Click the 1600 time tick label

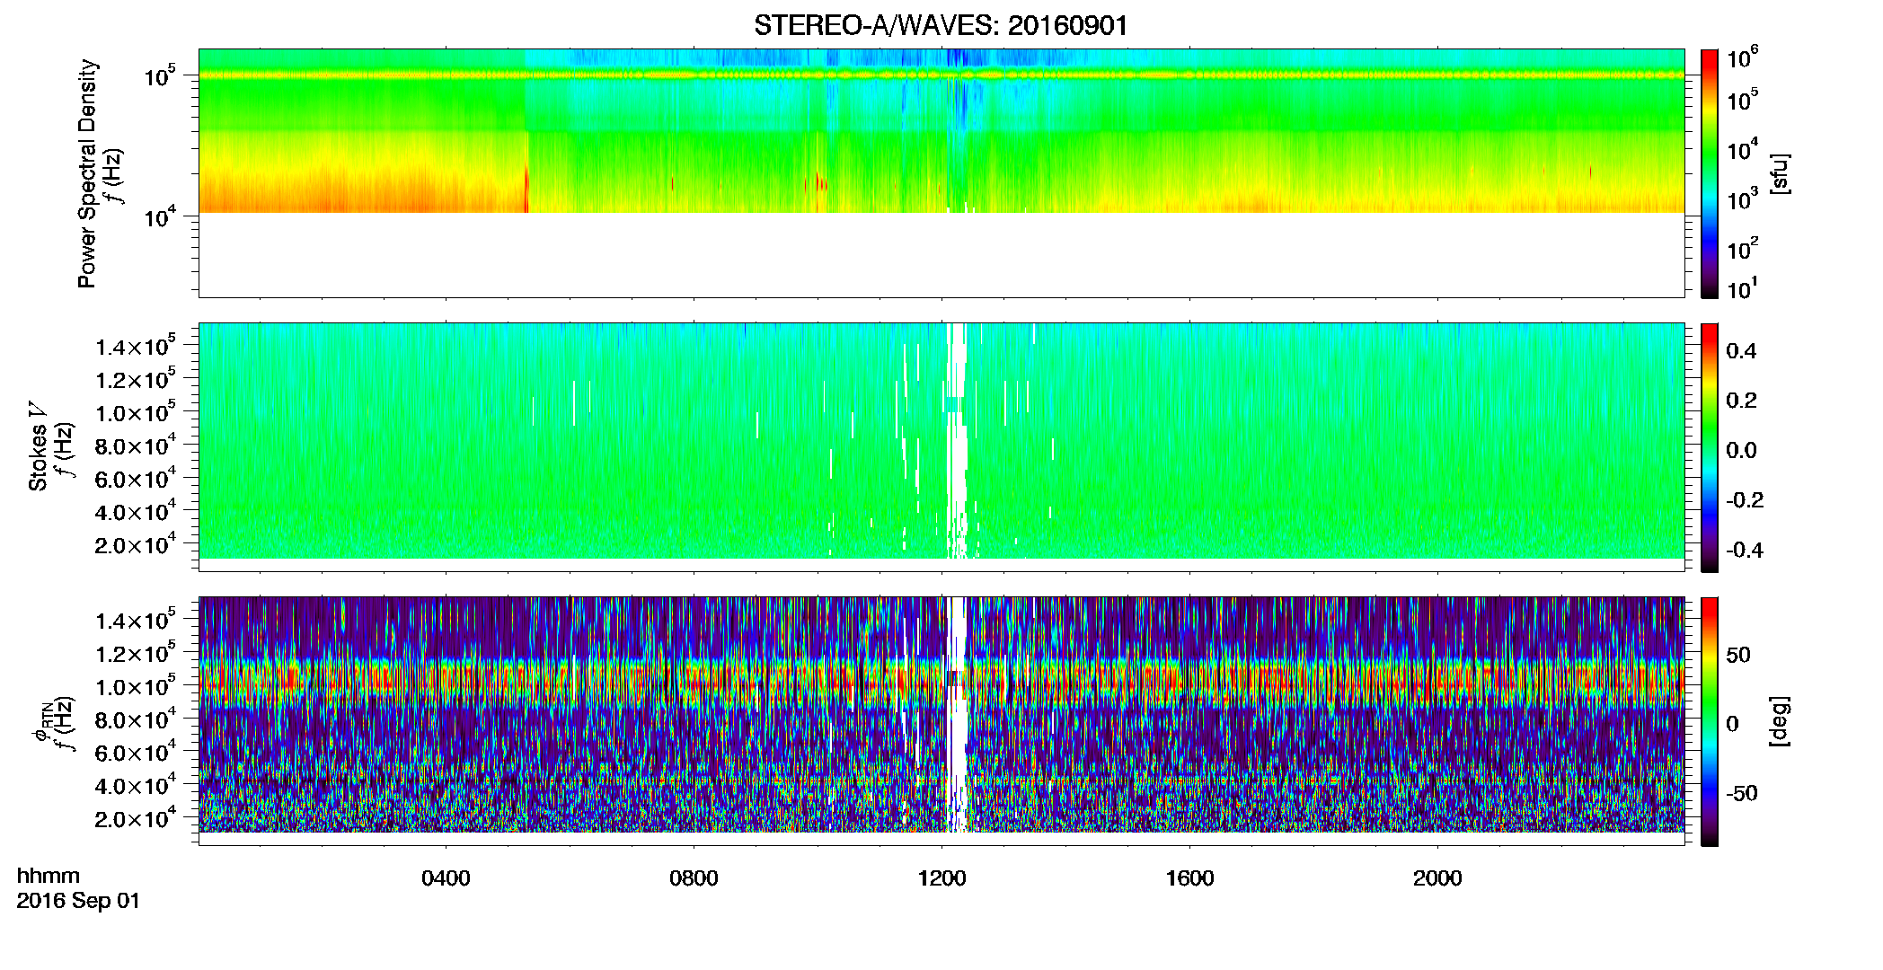[1189, 878]
